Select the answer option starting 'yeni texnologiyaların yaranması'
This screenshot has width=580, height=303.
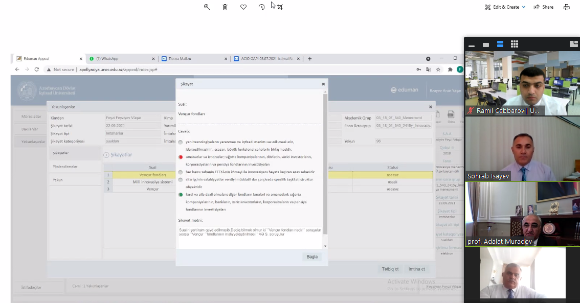tap(181, 142)
